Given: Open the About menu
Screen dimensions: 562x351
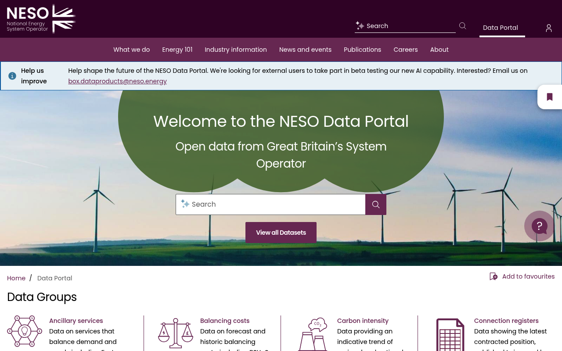Looking at the screenshot, I should 440,50.
